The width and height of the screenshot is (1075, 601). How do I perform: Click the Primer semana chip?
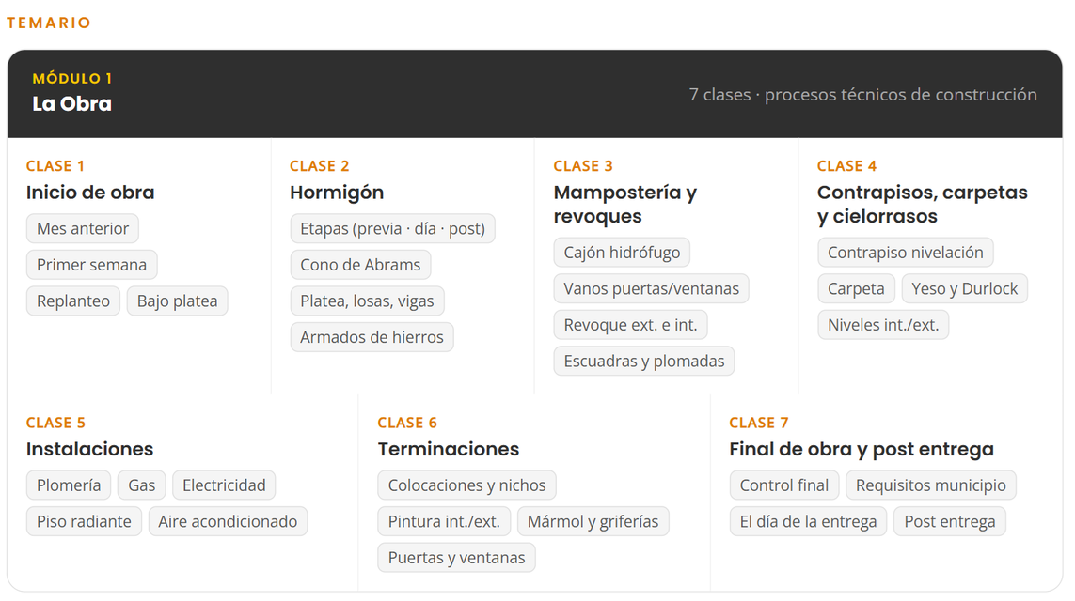point(92,265)
